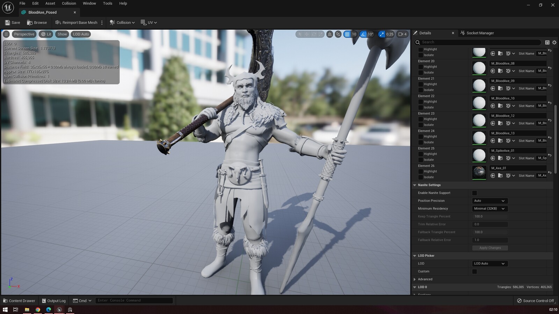This screenshot has height=314, width=559.
Task: Reset Element 25 material to default
Action: pyautogui.click(x=550, y=155)
